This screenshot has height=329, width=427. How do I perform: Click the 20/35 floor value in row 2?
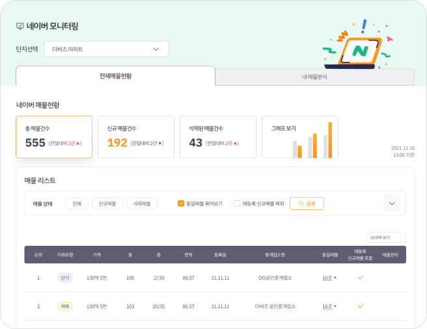tap(158, 306)
